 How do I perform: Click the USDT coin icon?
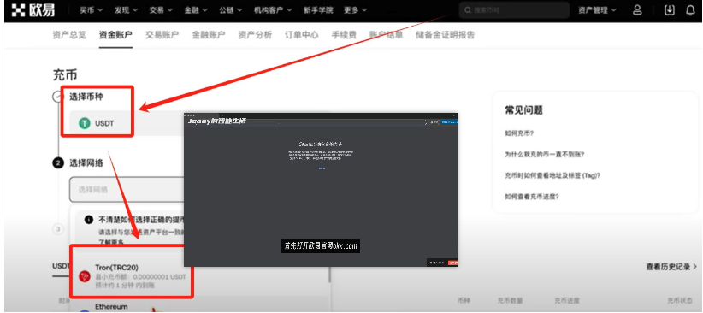[x=85, y=123]
